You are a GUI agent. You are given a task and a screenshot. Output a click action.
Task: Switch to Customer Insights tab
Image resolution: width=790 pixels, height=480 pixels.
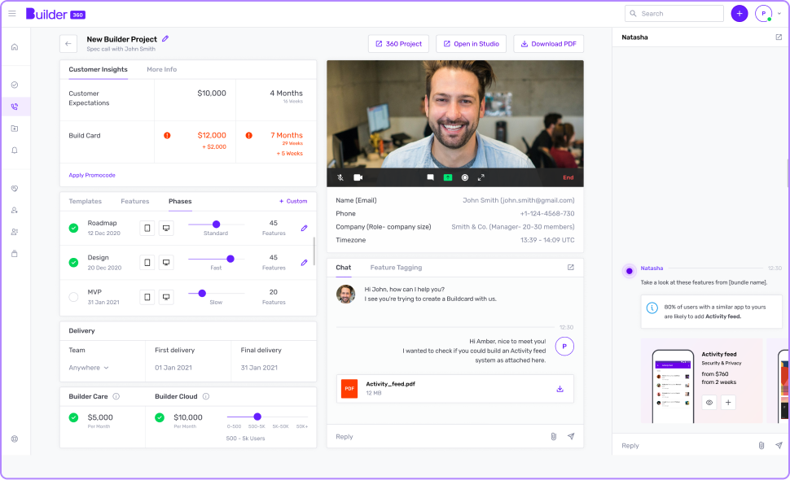point(98,69)
